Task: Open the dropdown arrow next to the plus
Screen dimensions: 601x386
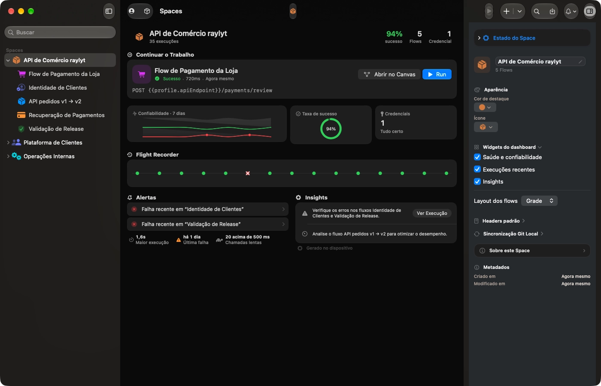Action: 519,11
